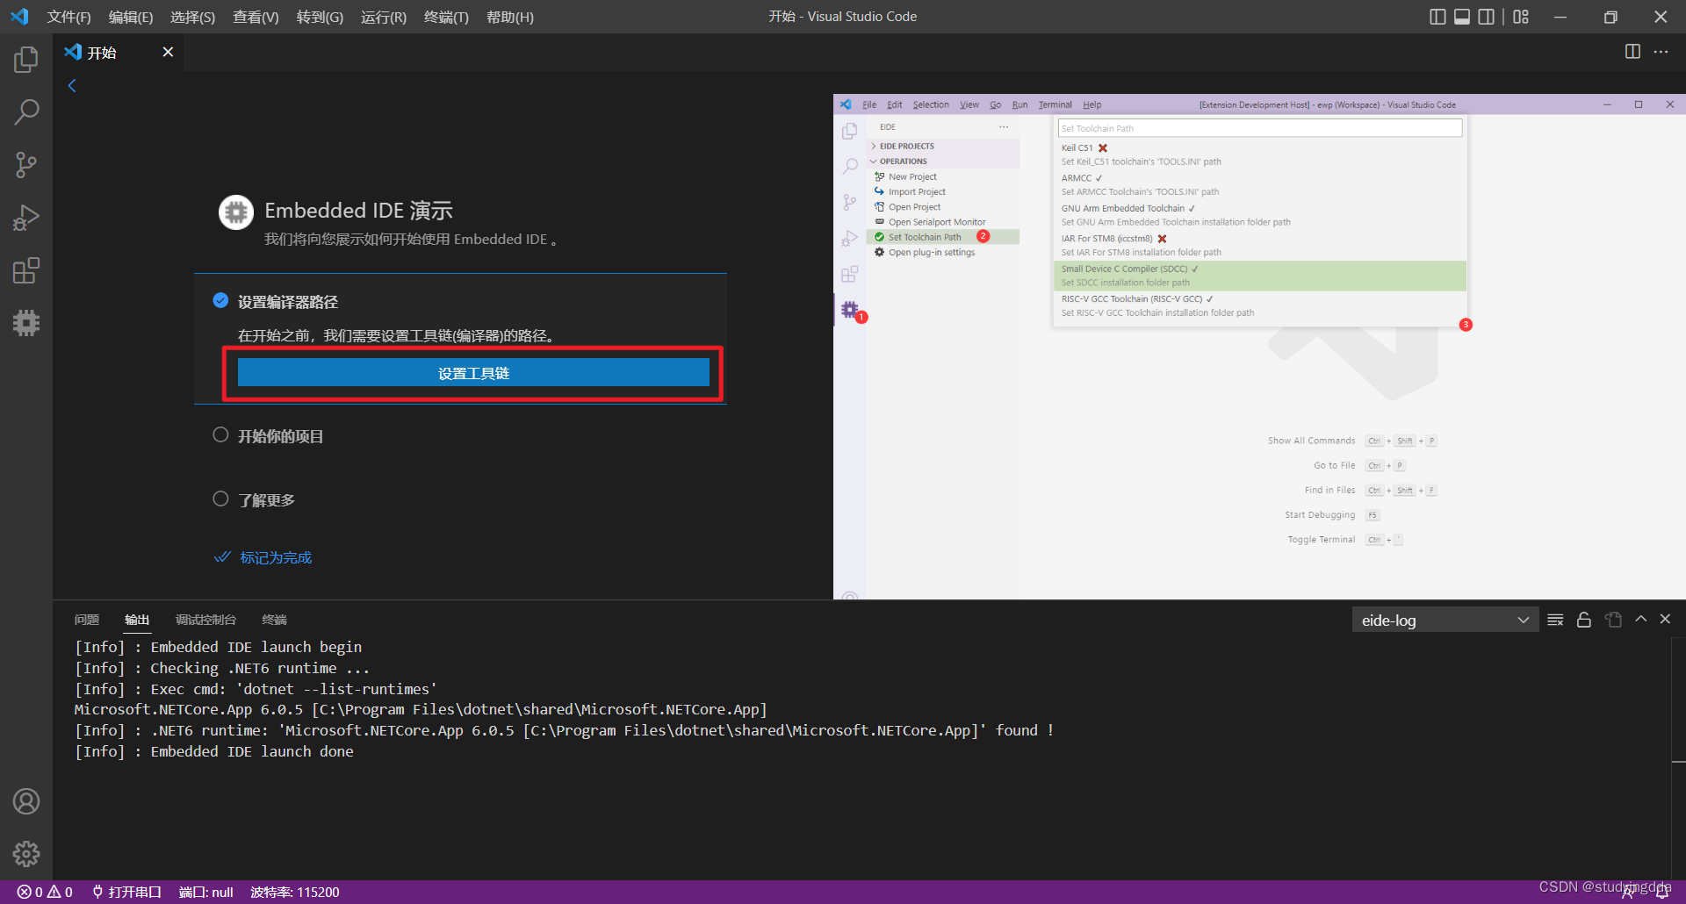Switch to the 输出 panel tab

(x=137, y=620)
